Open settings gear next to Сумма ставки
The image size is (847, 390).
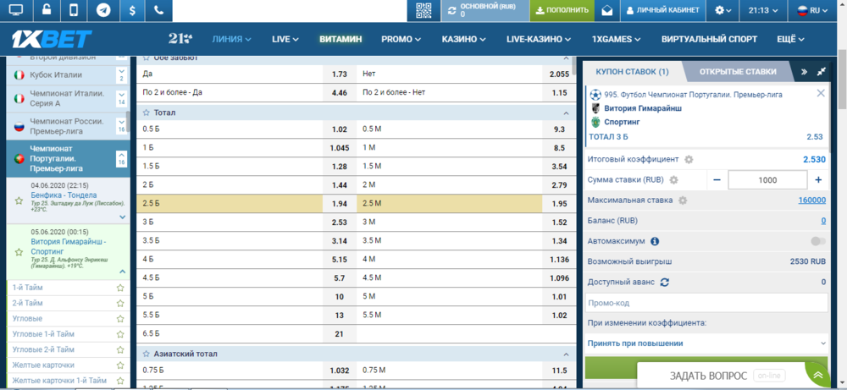pyautogui.click(x=673, y=180)
